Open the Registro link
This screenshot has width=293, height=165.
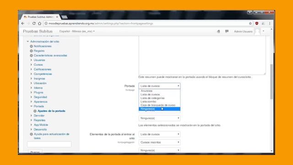click(39, 51)
